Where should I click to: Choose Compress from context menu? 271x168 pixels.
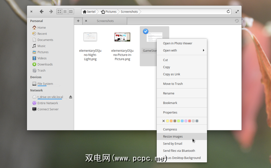182,130
